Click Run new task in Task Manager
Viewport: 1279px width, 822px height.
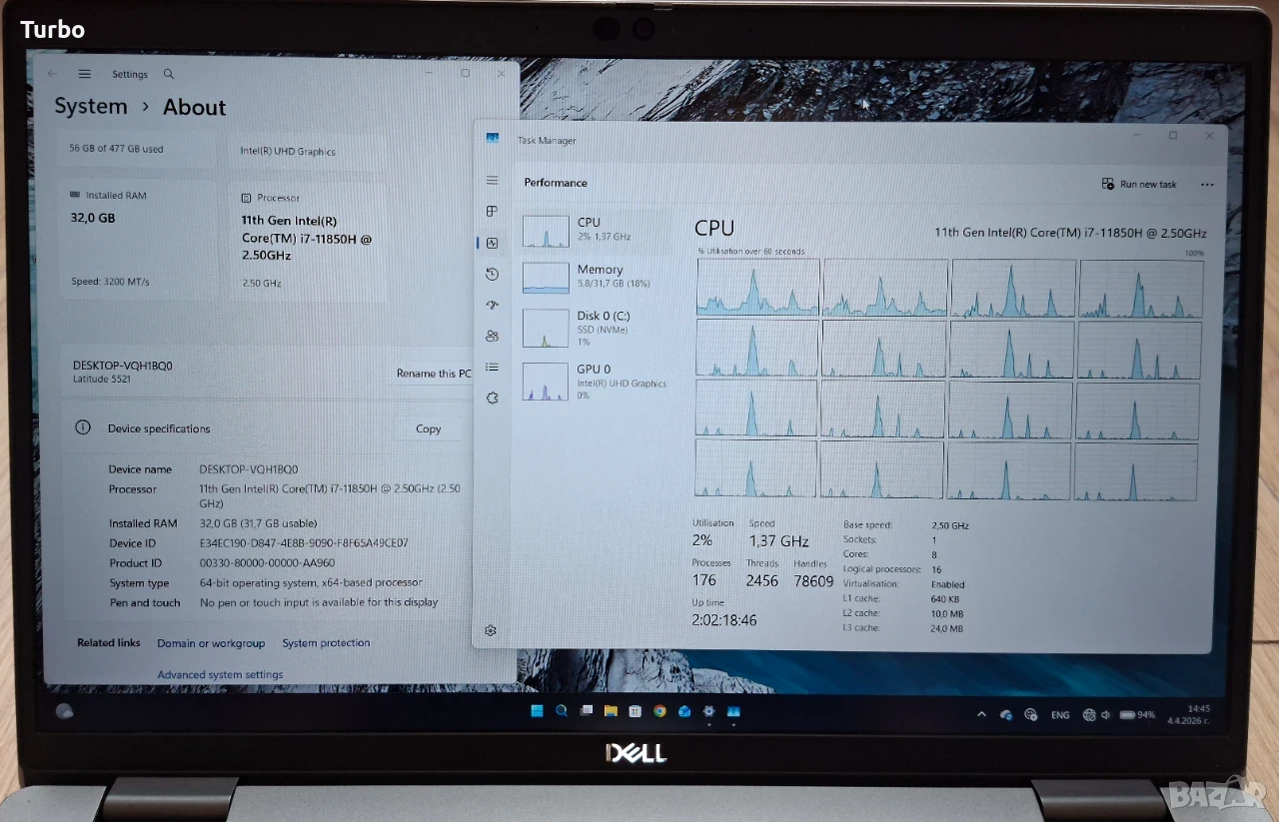click(x=1139, y=184)
